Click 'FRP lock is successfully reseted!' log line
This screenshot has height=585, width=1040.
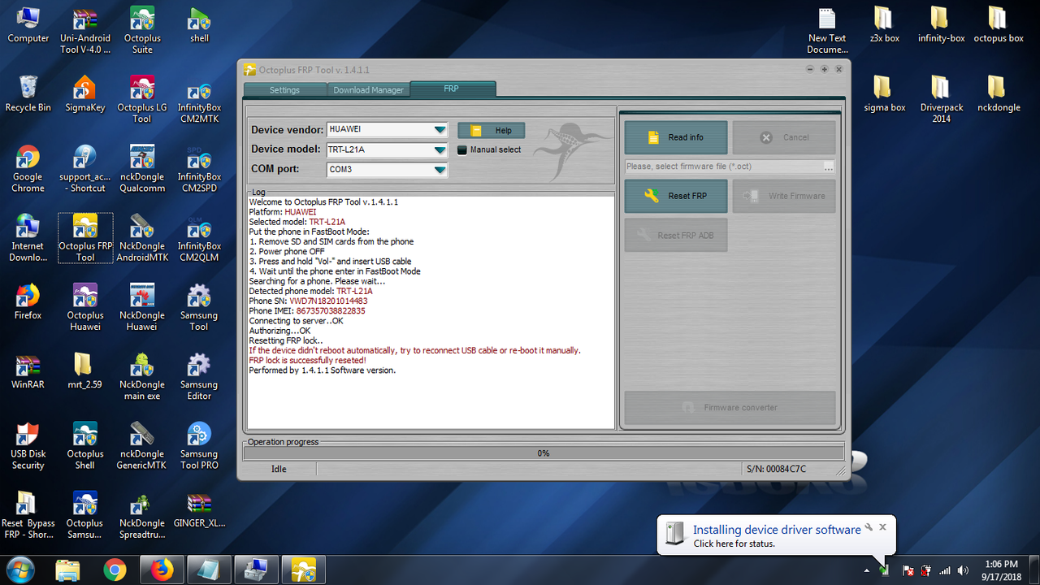click(307, 360)
